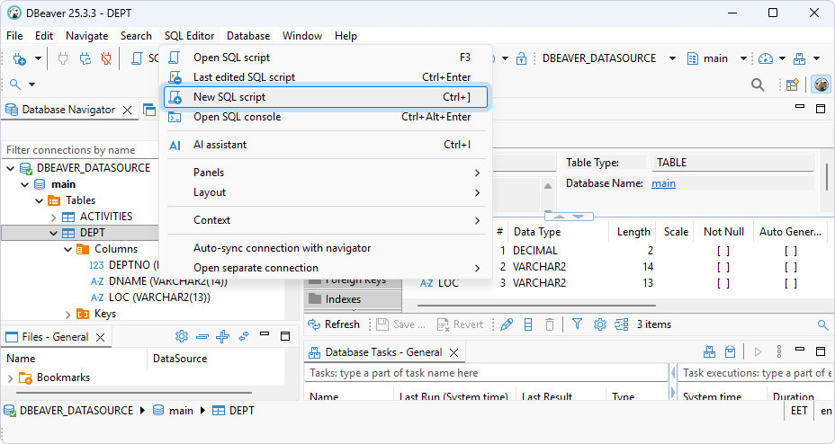The image size is (835, 444).
Task: Click the windows icon beside Database Navigator tab
Action: pos(149,110)
